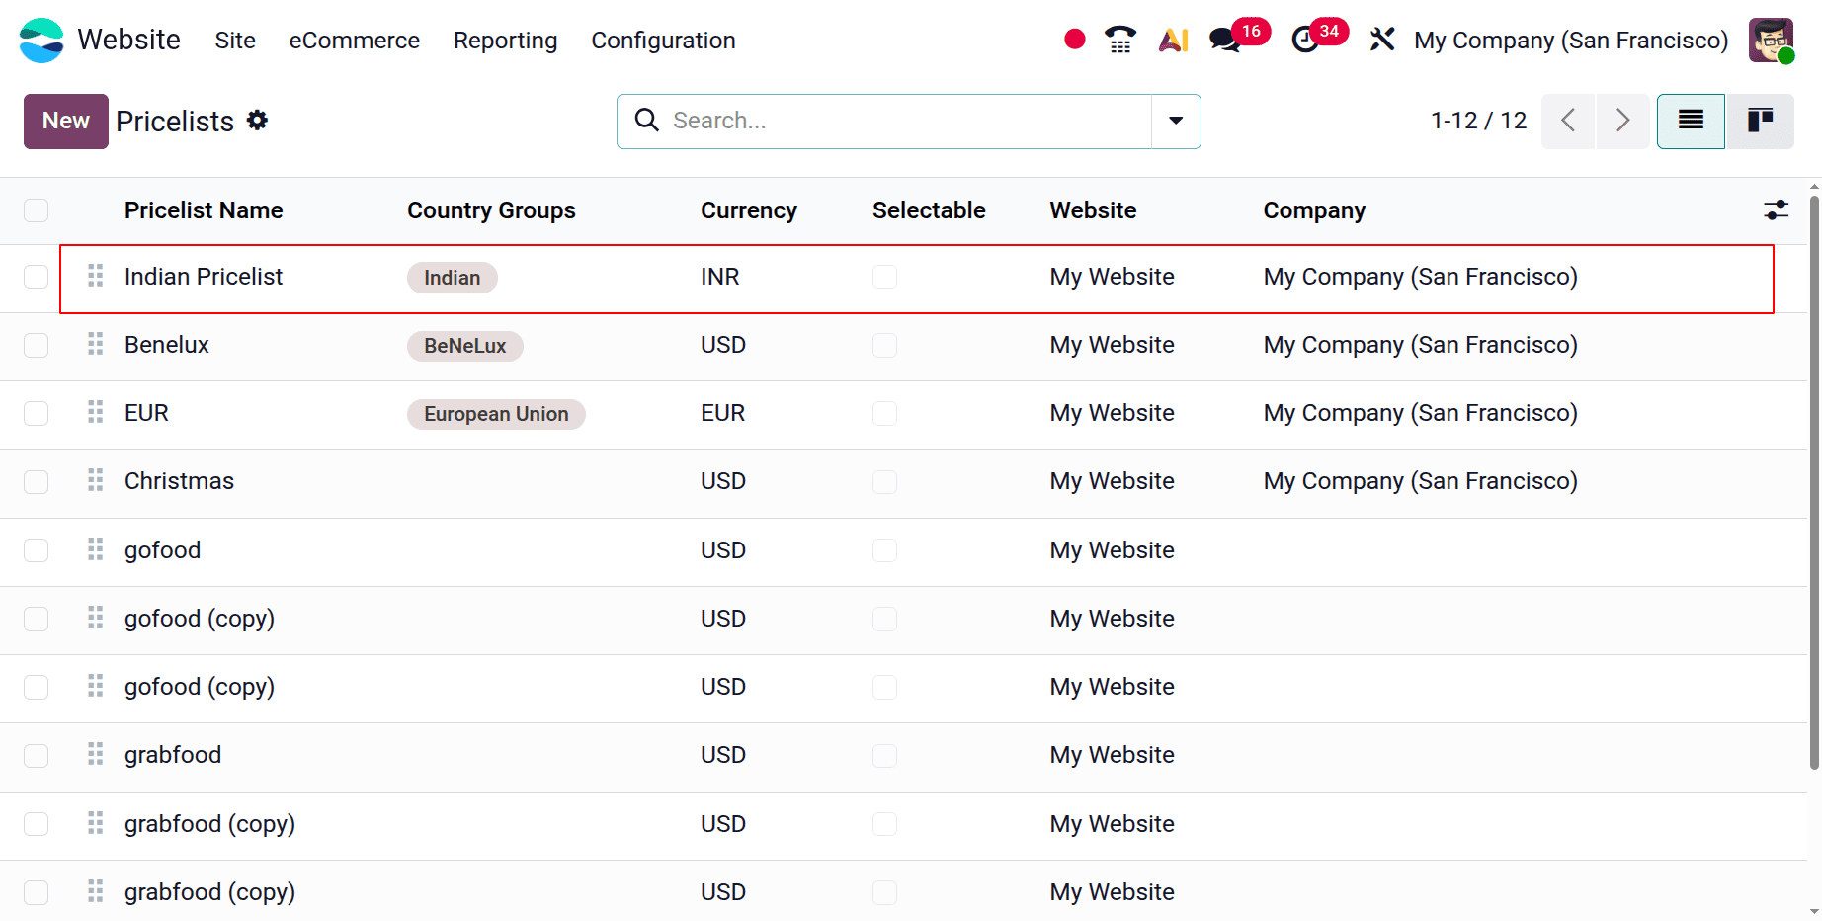The height and width of the screenshot is (921, 1822).
Task: Switch to list view
Action: (x=1691, y=122)
